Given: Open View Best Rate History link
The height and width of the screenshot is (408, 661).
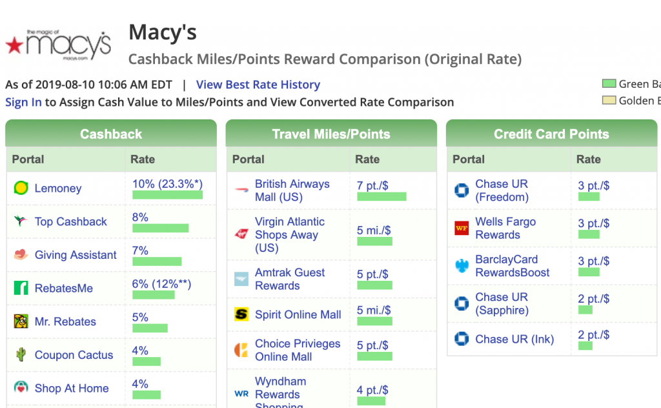Looking at the screenshot, I should (x=258, y=85).
